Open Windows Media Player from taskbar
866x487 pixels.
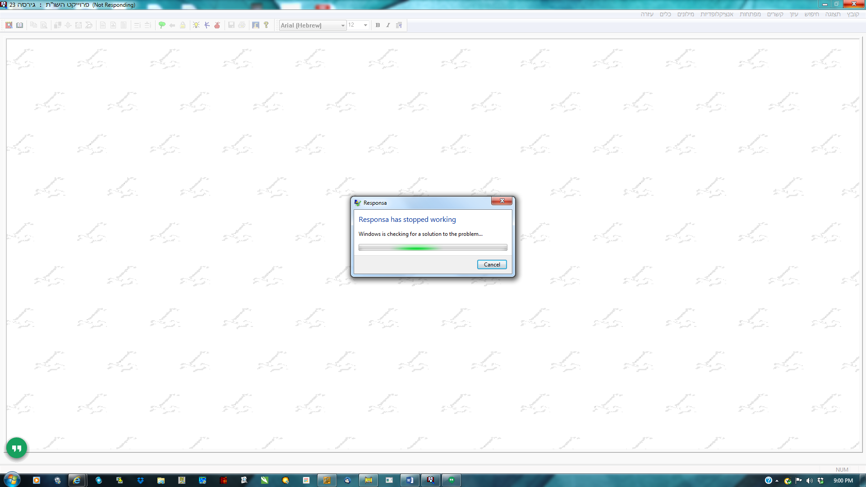coord(37,480)
